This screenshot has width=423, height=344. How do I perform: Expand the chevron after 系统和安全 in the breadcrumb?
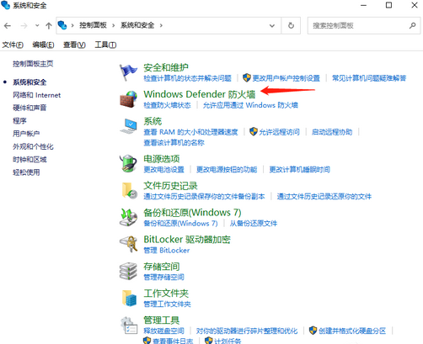161,25
